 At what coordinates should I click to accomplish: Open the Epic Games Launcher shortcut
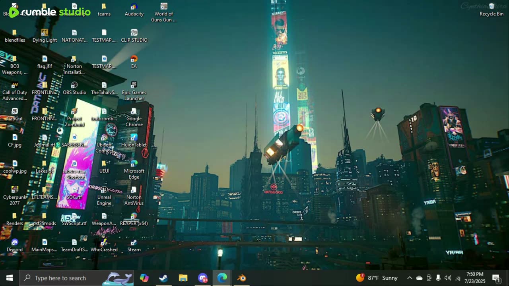[134, 91]
